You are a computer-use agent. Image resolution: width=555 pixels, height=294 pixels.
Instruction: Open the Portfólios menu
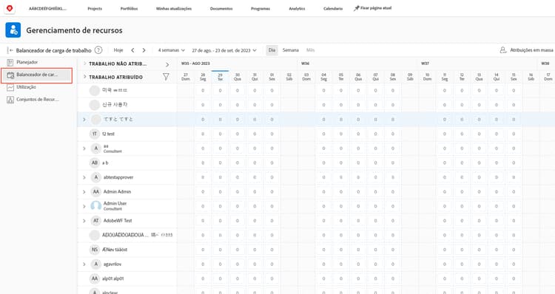129,8
